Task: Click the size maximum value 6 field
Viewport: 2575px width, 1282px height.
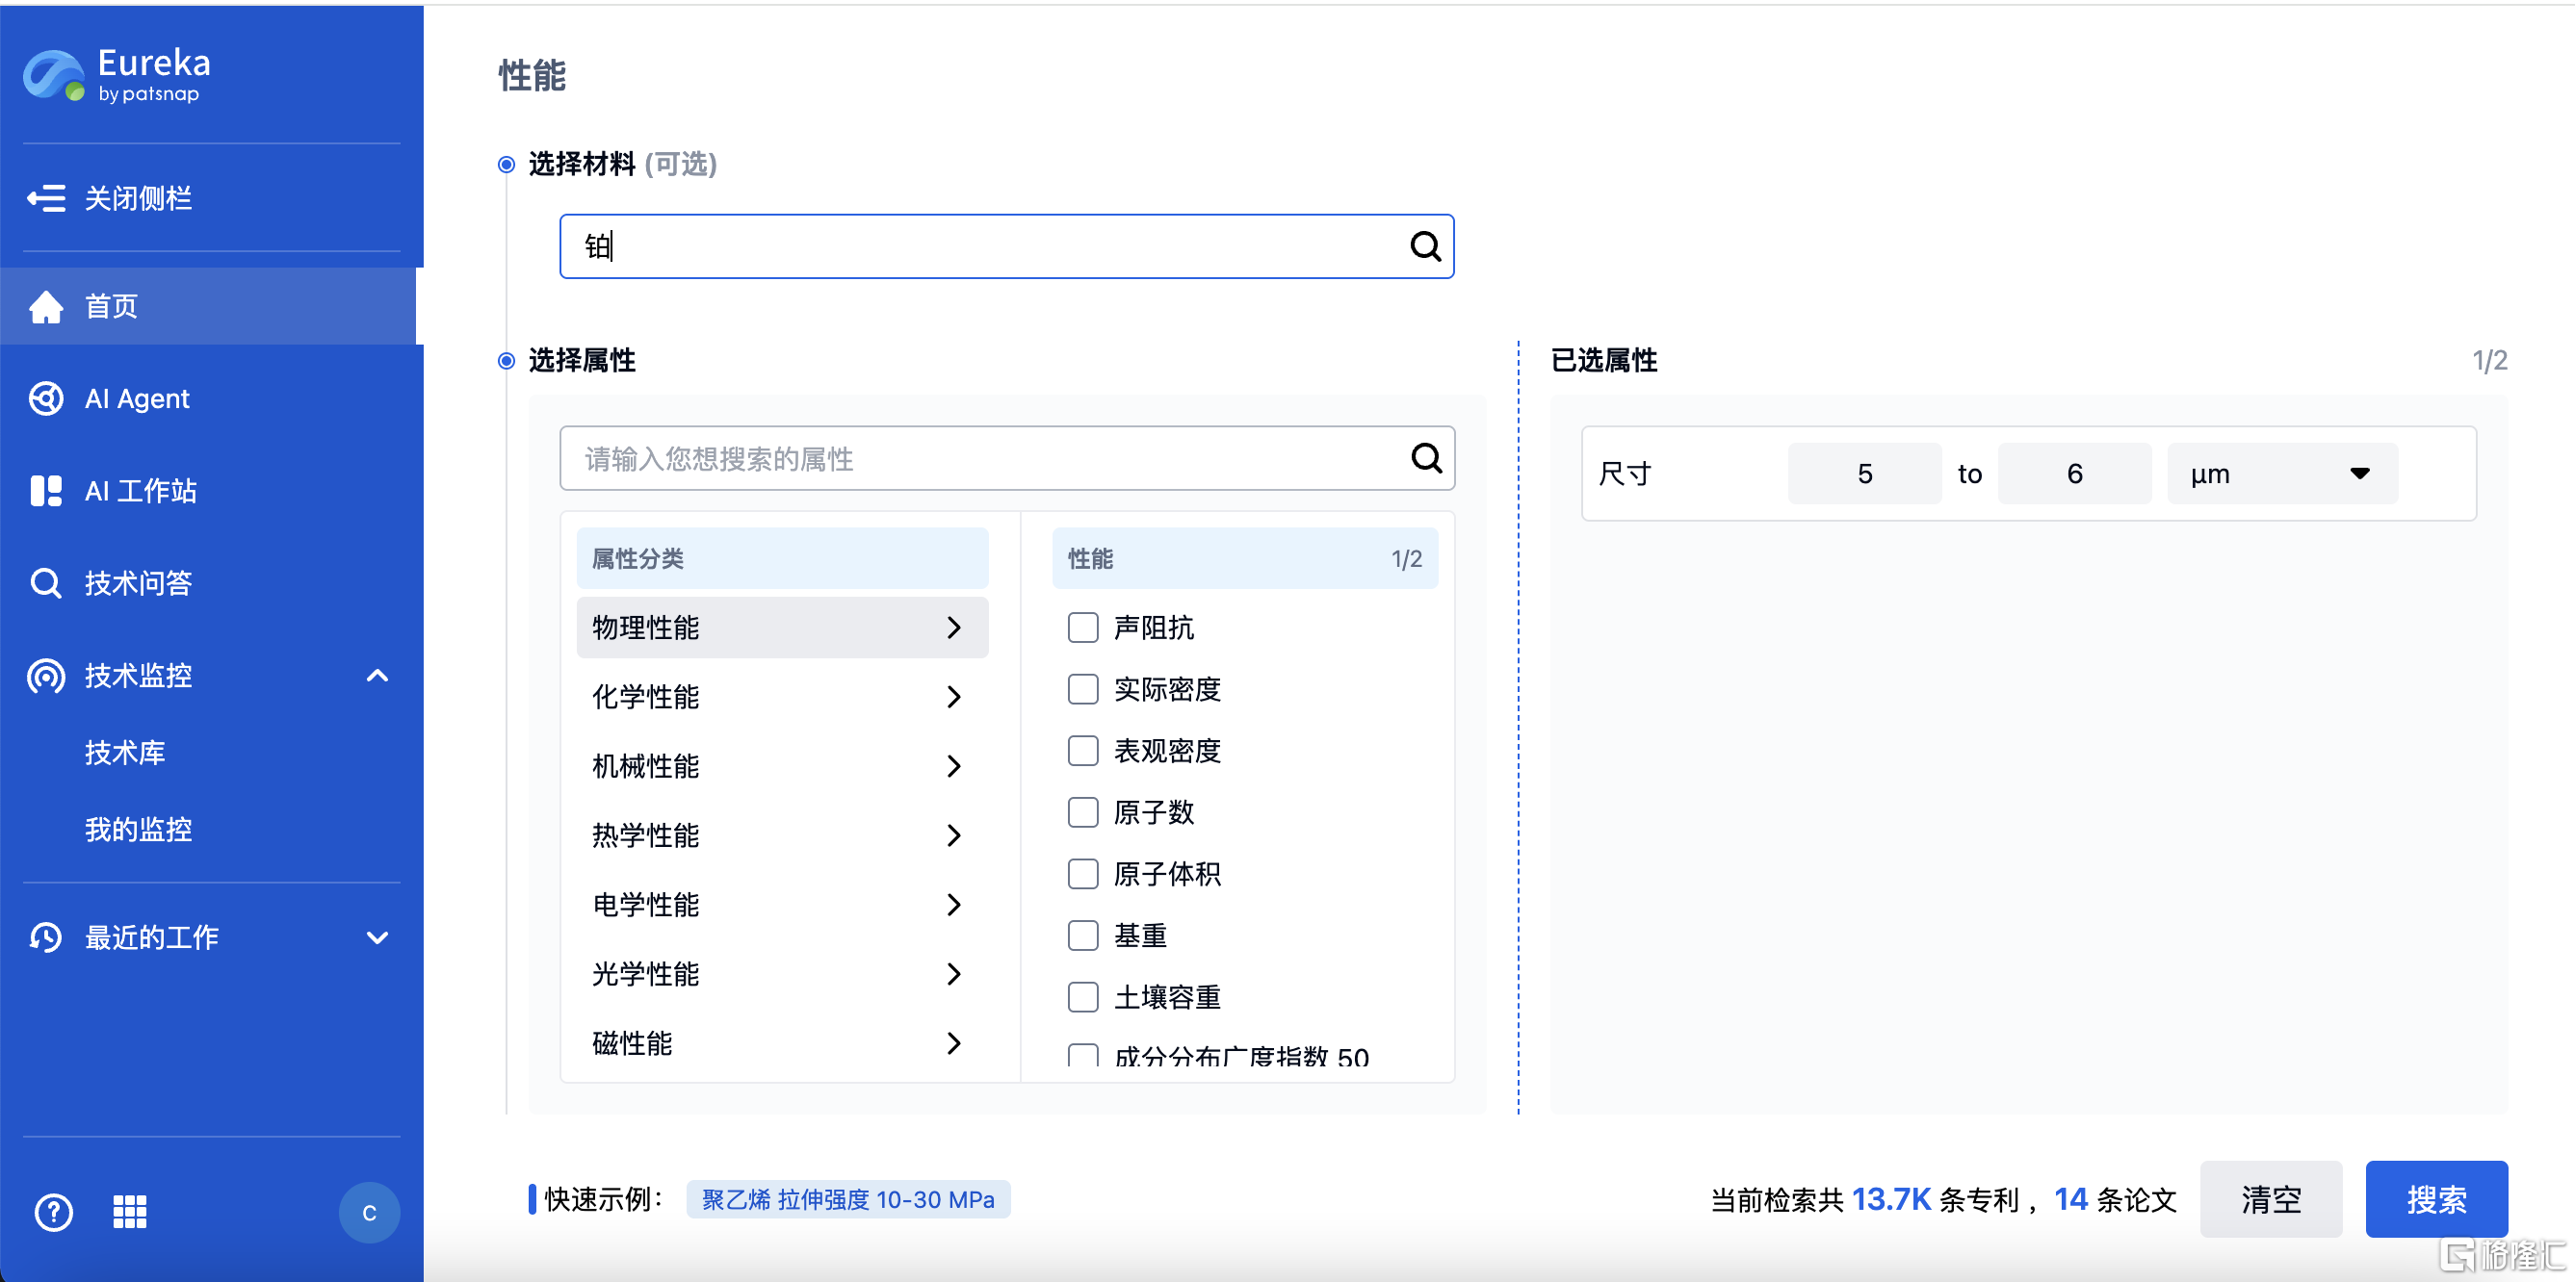Action: pyautogui.click(x=2074, y=474)
